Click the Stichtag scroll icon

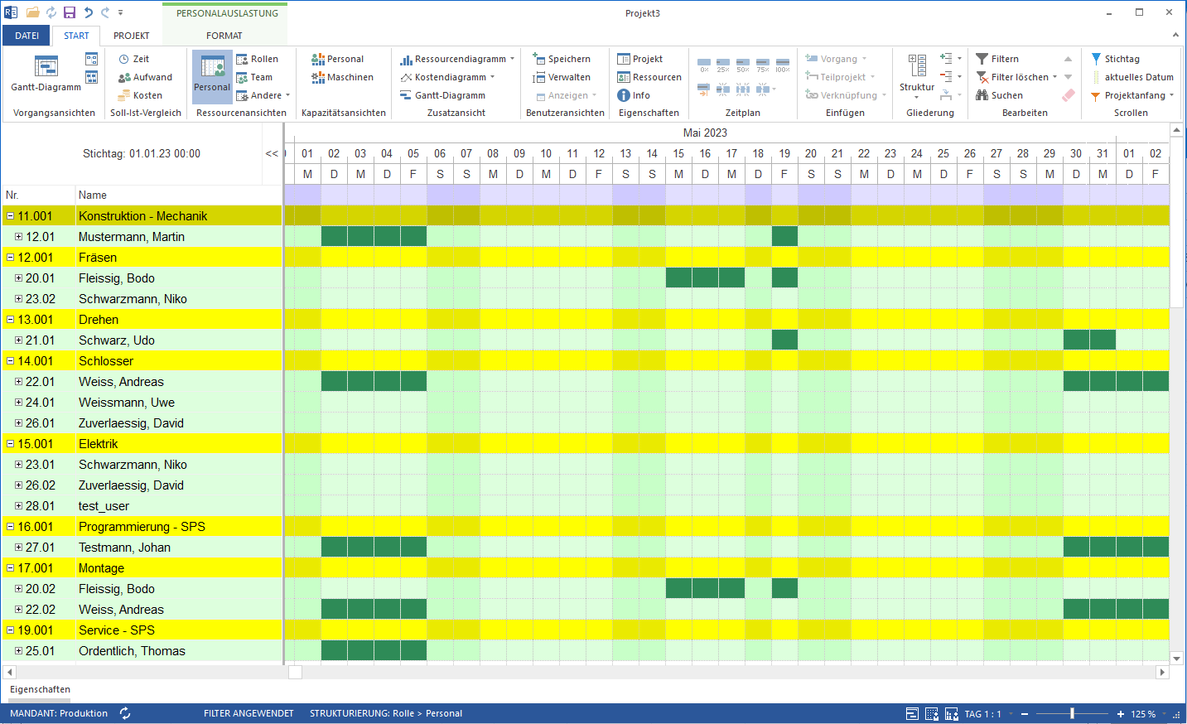1096,59
